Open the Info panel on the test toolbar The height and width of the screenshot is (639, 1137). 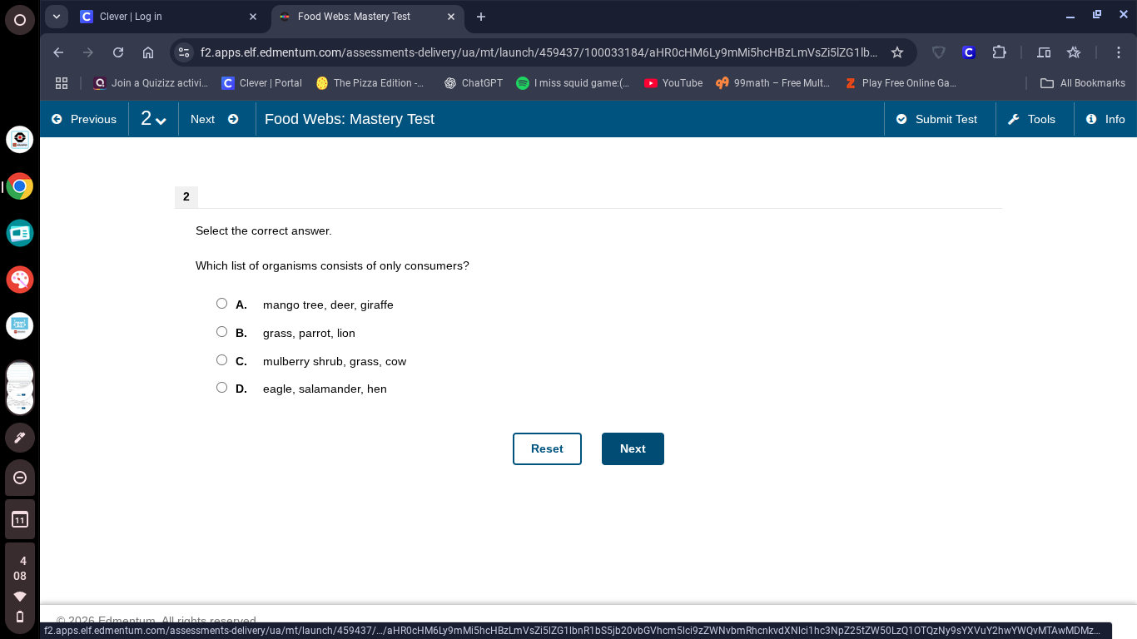1107,119
